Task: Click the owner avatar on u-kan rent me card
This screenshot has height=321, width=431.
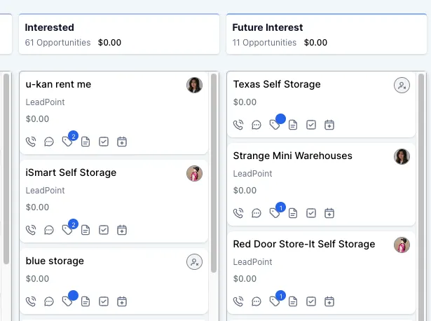Action: (194, 86)
